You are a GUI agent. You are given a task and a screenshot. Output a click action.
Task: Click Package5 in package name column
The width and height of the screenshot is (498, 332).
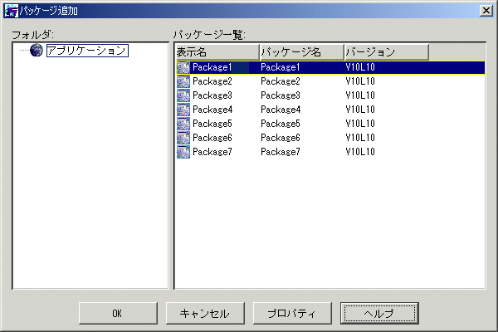281,124
